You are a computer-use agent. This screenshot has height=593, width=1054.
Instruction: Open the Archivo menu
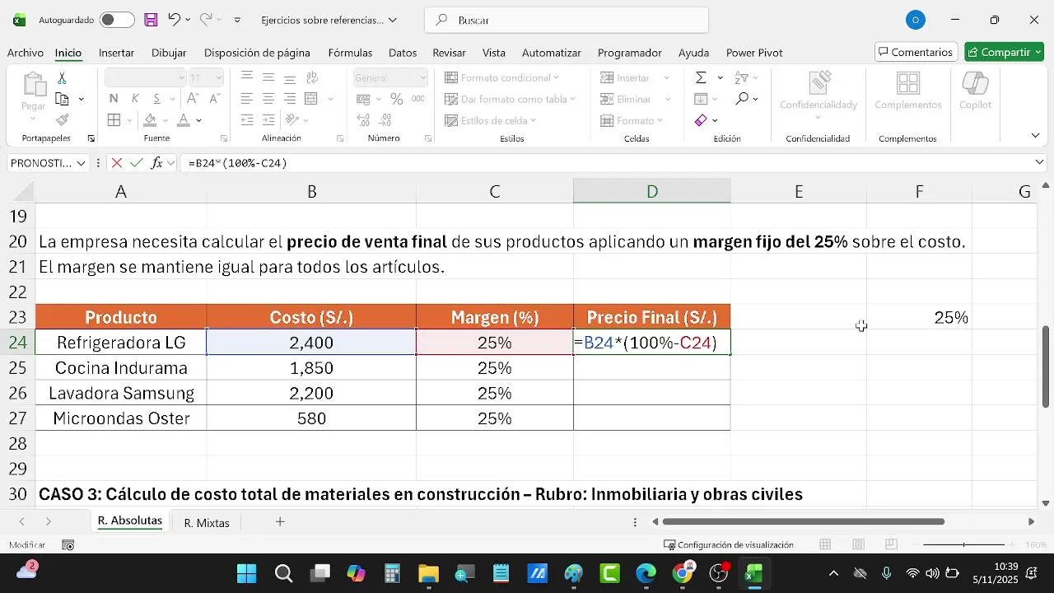click(x=26, y=53)
